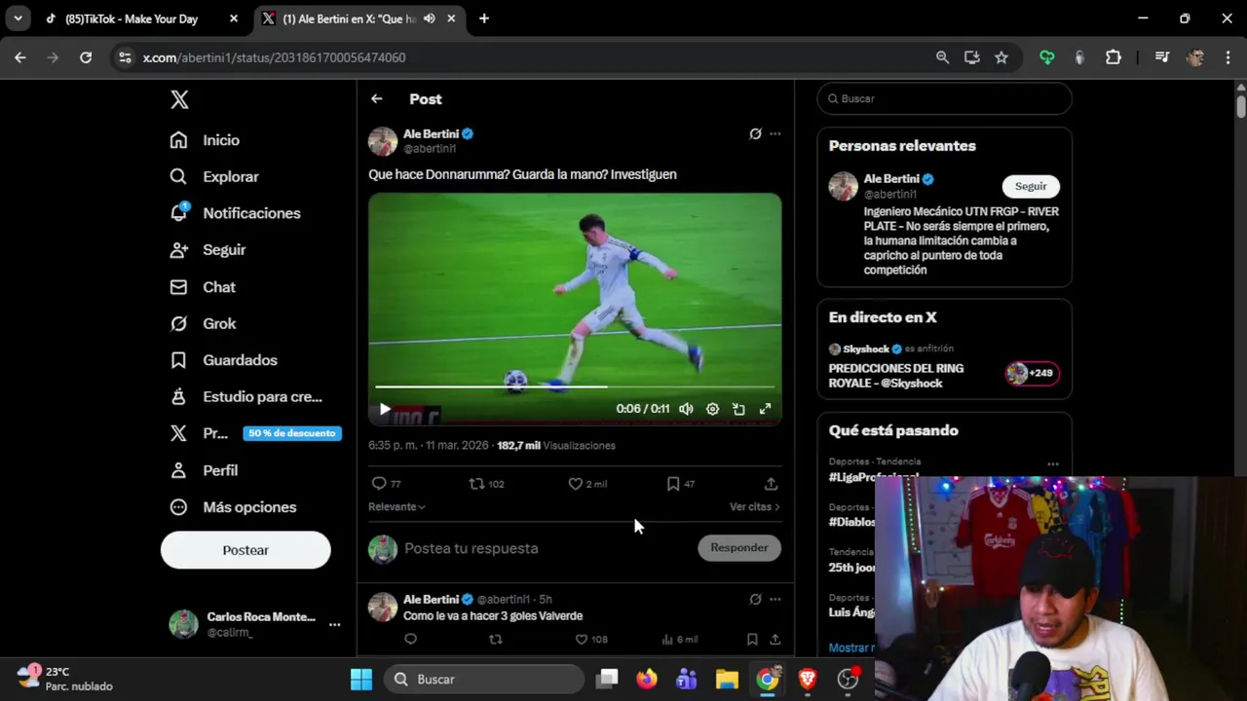Open File Explorer from the taskbar

(x=727, y=680)
